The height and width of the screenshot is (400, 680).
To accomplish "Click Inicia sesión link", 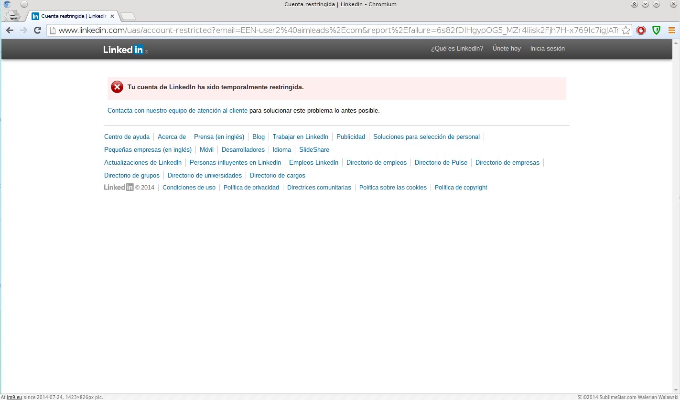I will (547, 49).
